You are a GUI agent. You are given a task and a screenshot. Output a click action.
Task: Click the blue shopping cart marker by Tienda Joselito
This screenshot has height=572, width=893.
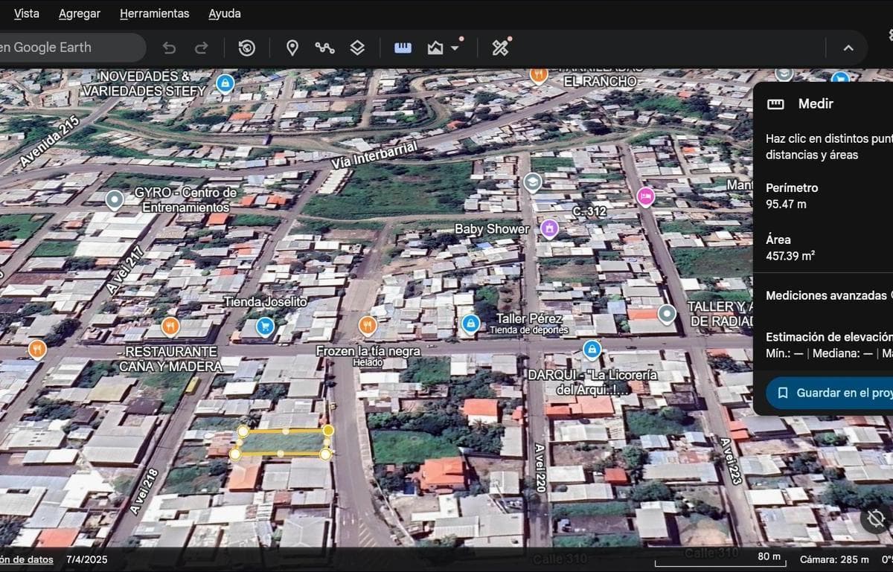pyautogui.click(x=264, y=326)
